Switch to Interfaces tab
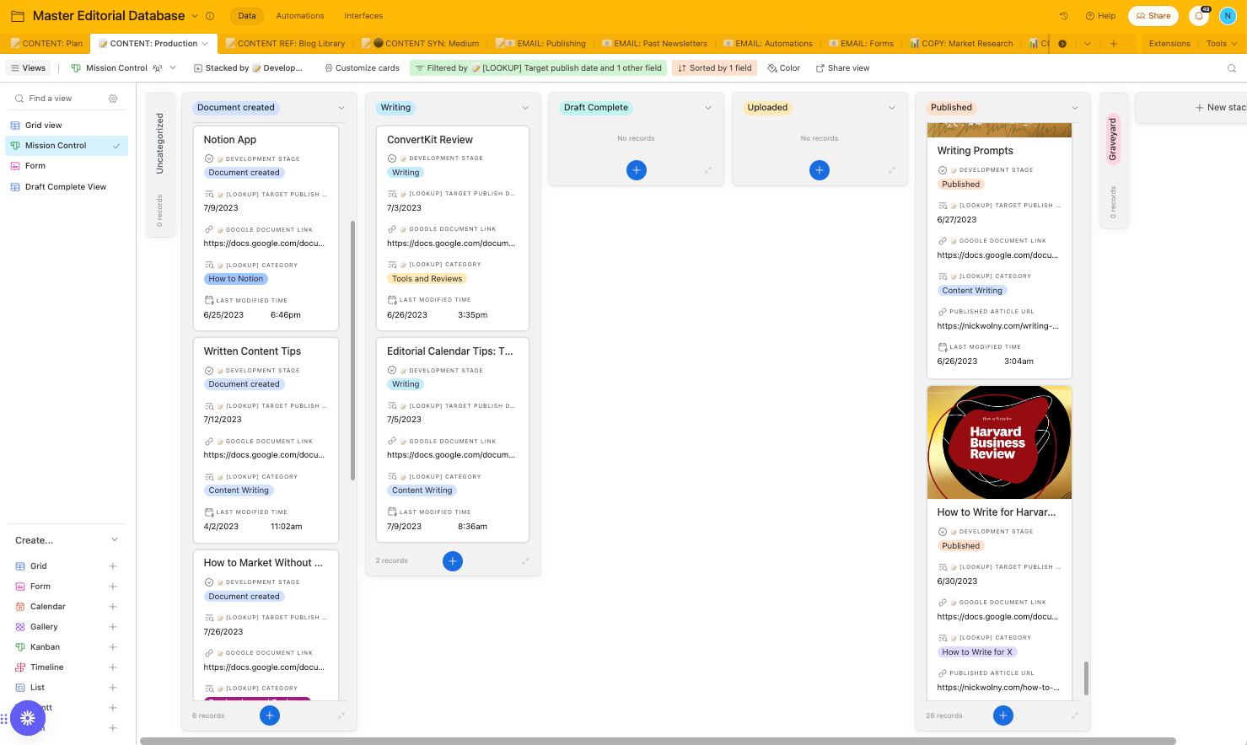Screen dimensions: 1247x745 pos(363,16)
